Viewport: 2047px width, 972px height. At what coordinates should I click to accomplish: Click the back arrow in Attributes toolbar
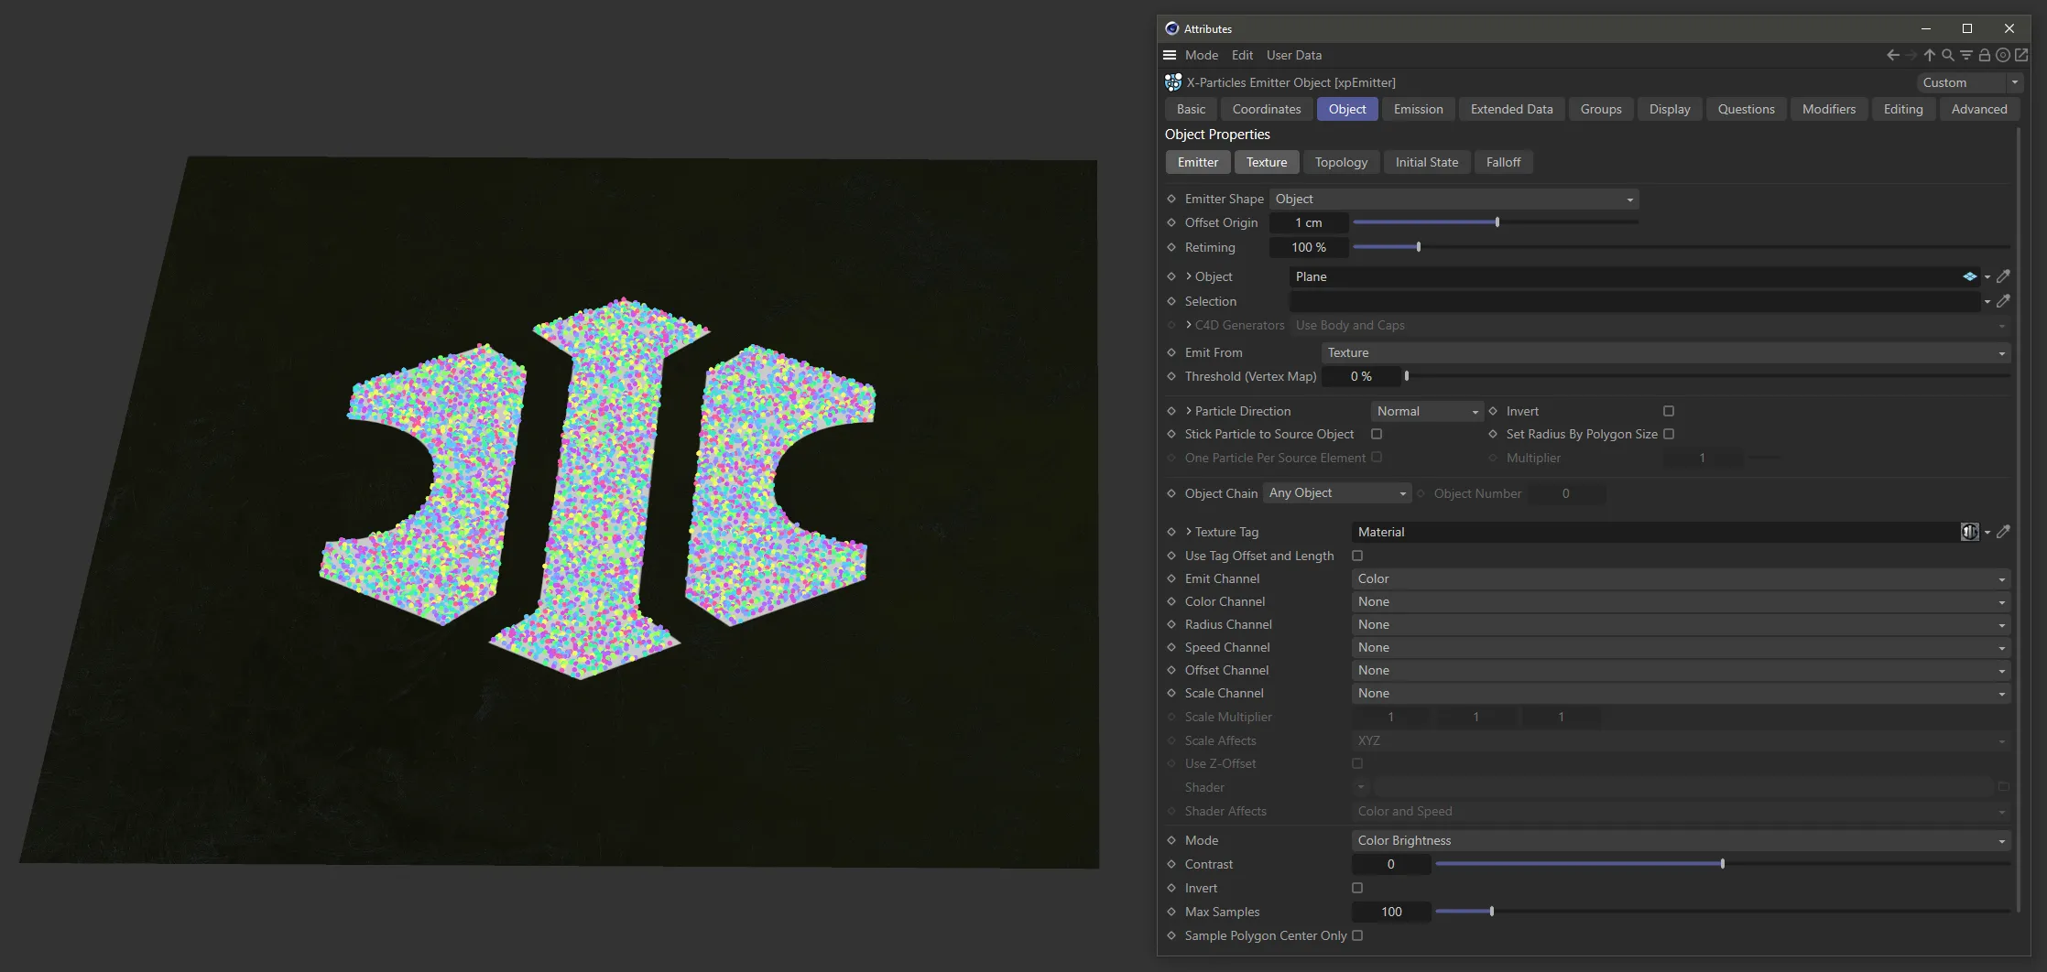pyautogui.click(x=1892, y=55)
